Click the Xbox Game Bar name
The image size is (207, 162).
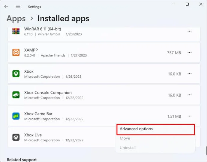[38, 114]
